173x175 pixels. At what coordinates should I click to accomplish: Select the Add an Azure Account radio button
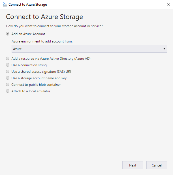[8, 34]
